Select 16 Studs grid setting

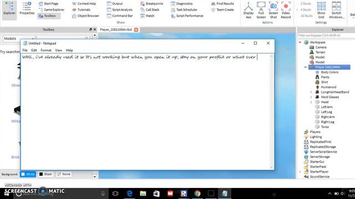306,16
